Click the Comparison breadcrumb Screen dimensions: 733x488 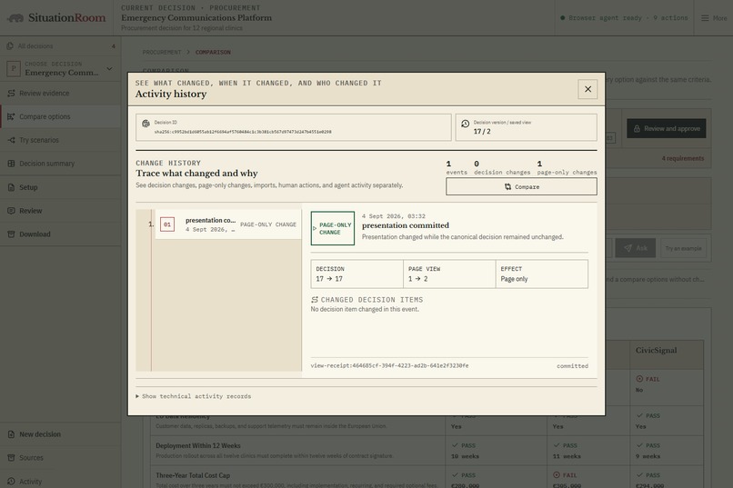coord(213,53)
